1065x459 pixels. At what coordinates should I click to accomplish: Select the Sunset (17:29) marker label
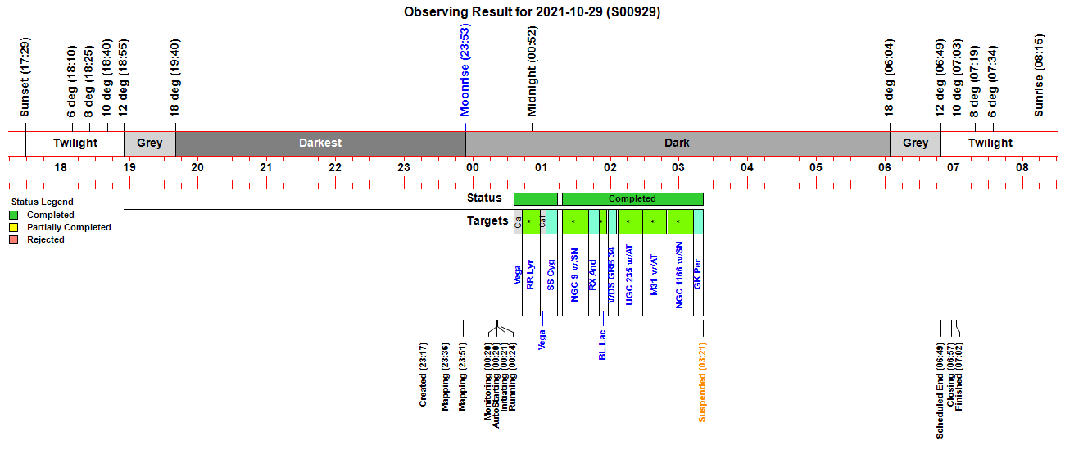click(x=25, y=78)
